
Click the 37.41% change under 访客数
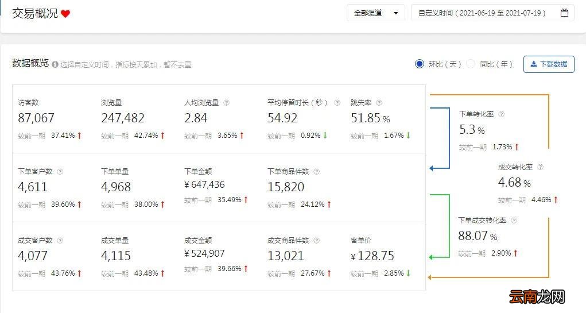pos(66,136)
